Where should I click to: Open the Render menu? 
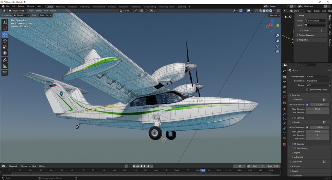pyautogui.click(x=21, y=6)
